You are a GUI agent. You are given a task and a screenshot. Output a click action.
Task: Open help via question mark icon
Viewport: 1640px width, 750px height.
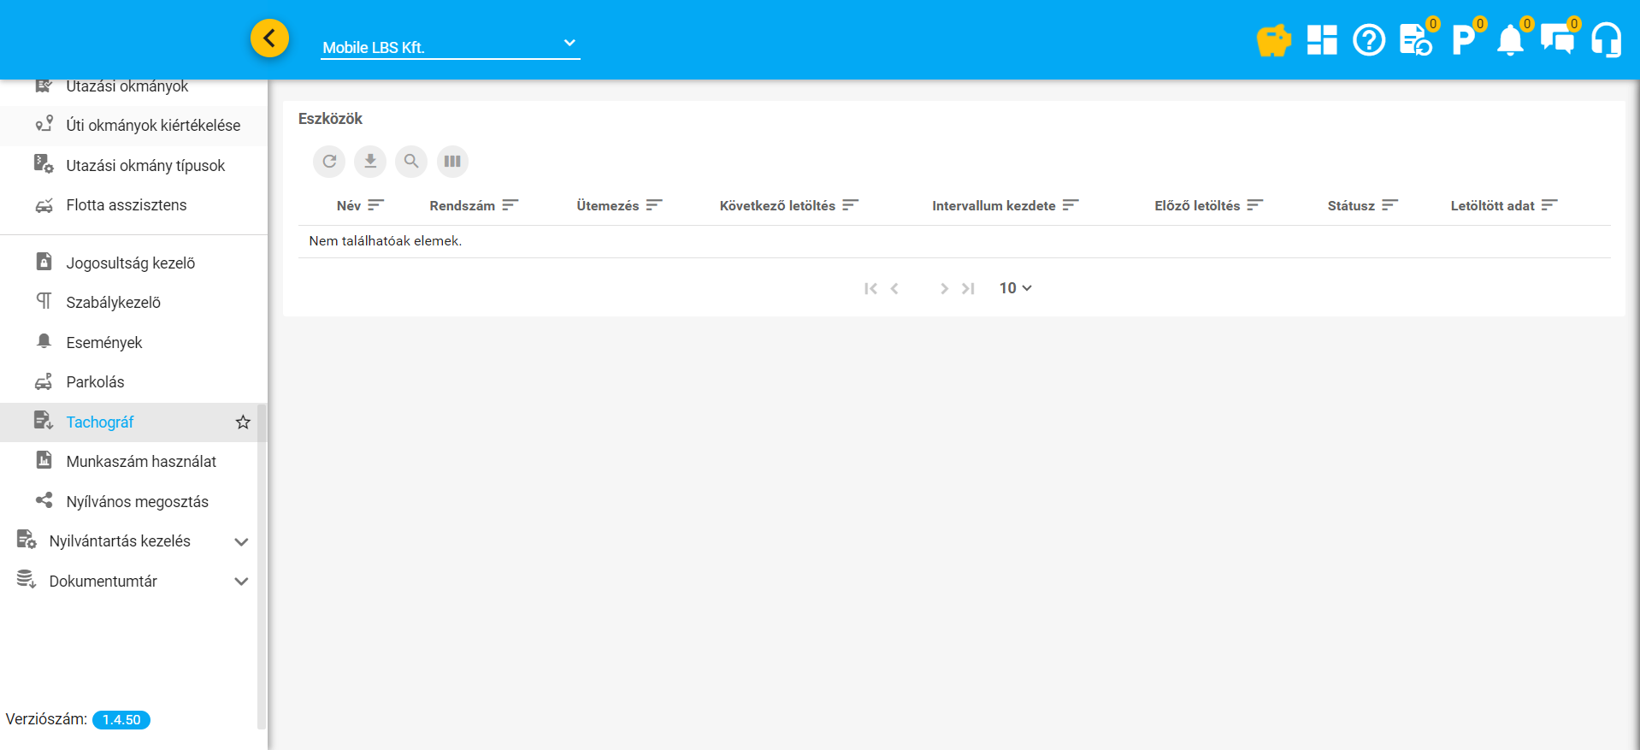click(1368, 40)
